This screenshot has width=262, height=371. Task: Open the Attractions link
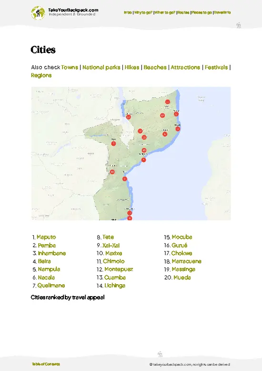185,67
